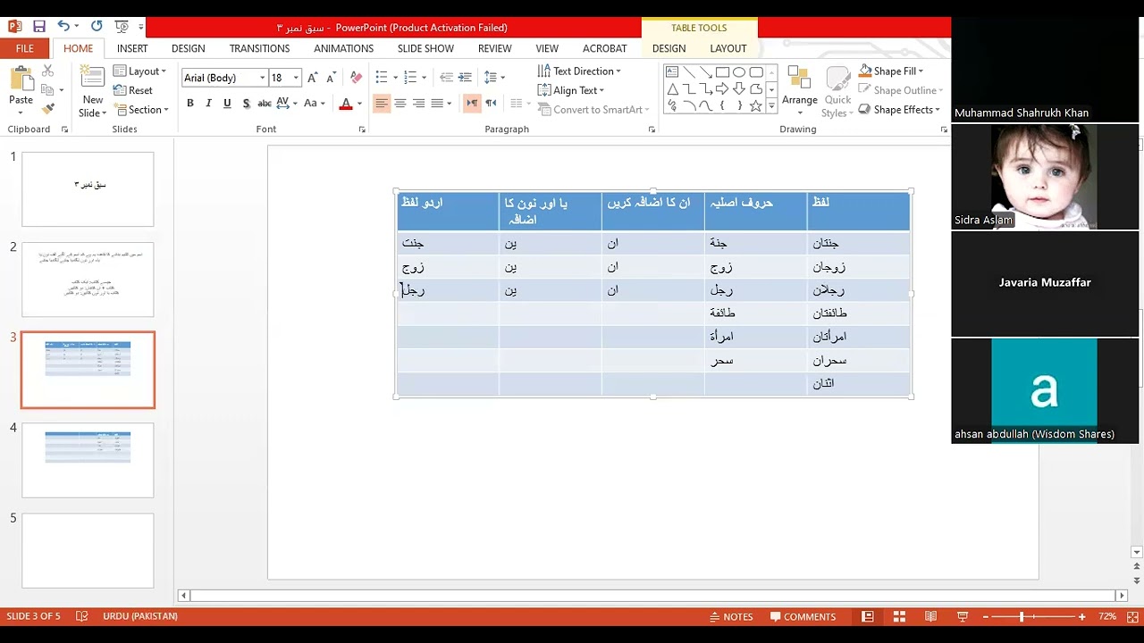Viewport: 1144px width, 643px height.
Task: Open the Shape Fill dropdown
Action: click(x=892, y=71)
